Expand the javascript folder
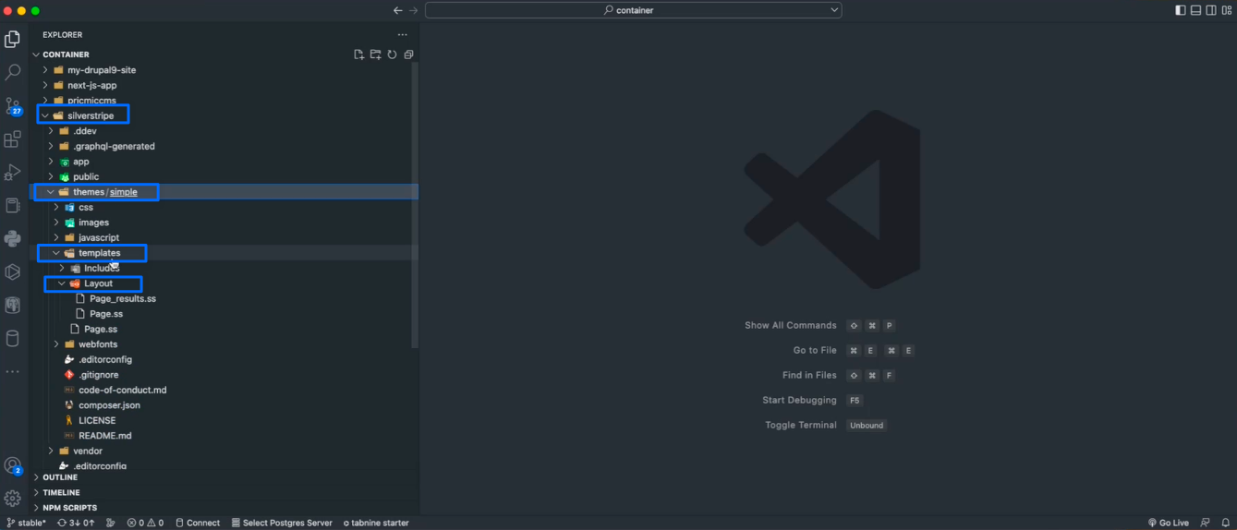 click(x=56, y=237)
